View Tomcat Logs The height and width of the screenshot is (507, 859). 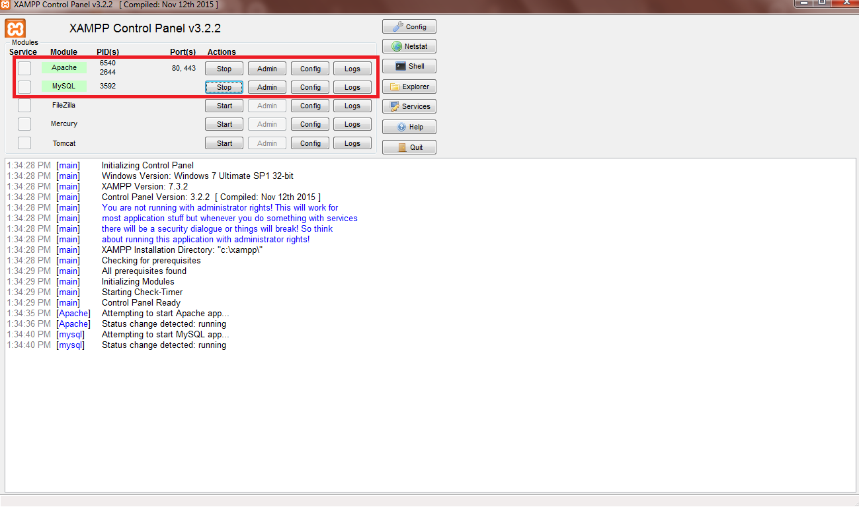pyautogui.click(x=352, y=143)
